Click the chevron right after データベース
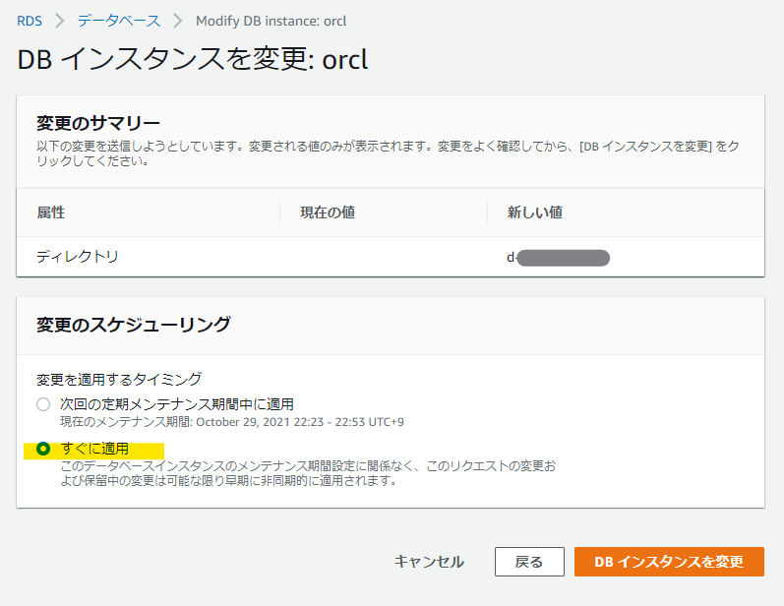The height and width of the screenshot is (606, 784). point(177,21)
